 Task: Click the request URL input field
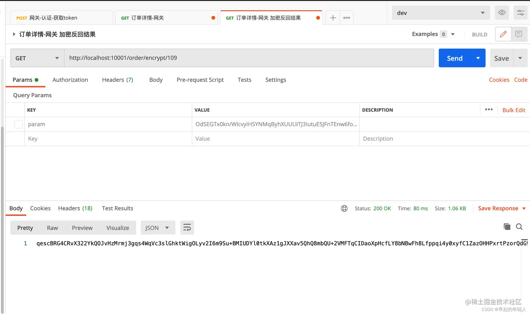pyautogui.click(x=249, y=58)
